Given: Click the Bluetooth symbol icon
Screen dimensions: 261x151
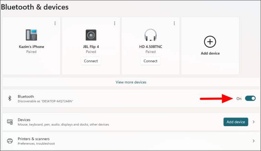Looking at the screenshot, I should [x=10, y=98].
